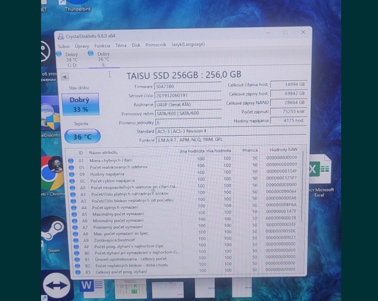Click the 4175 hod. power-on hours value
This screenshot has height=301, width=378.
click(x=289, y=120)
